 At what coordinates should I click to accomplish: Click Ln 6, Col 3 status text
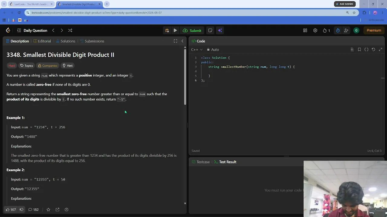coord(374,151)
